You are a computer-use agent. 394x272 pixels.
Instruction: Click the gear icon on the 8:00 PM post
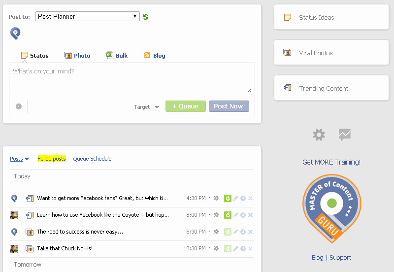click(216, 215)
